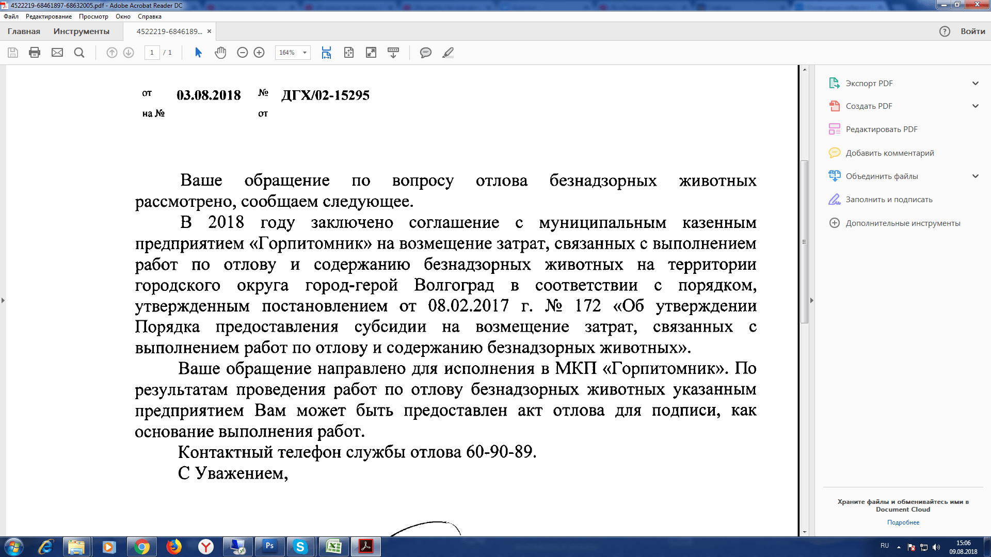Click the Send by email envelope icon
991x557 pixels.
coord(57,53)
